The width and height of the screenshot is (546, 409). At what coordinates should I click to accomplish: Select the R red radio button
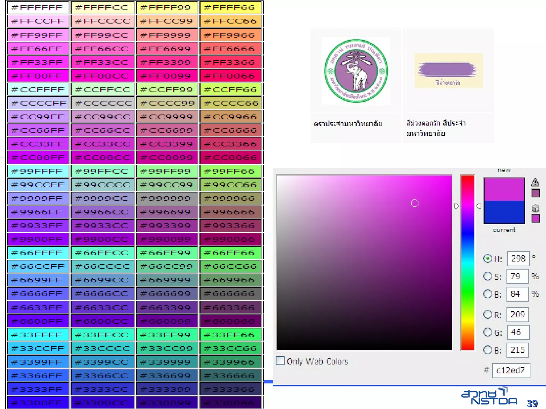coord(487,314)
